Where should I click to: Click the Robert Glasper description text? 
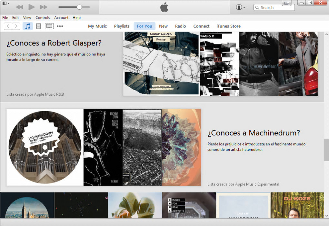pyautogui.click(x=55, y=57)
